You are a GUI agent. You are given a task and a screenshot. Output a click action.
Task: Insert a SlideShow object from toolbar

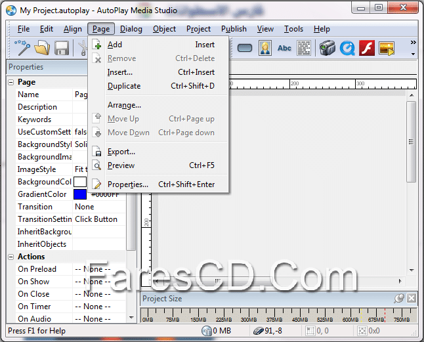tap(387, 48)
